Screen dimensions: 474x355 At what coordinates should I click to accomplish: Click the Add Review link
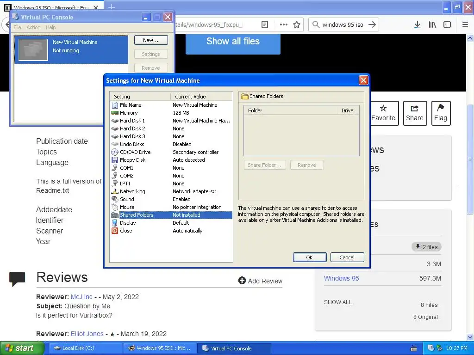coord(260,281)
